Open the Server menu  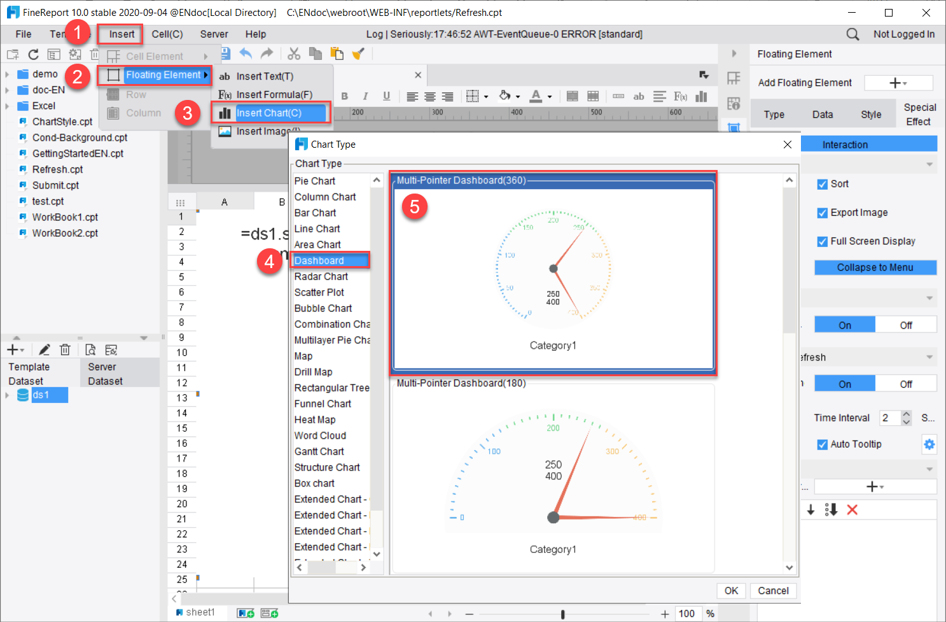click(214, 34)
